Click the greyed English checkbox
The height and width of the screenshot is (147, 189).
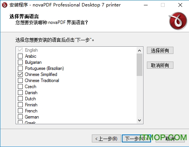coord(20,50)
